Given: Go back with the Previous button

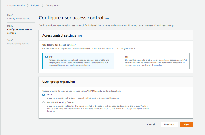Looking at the screenshot, I should 169,124.
